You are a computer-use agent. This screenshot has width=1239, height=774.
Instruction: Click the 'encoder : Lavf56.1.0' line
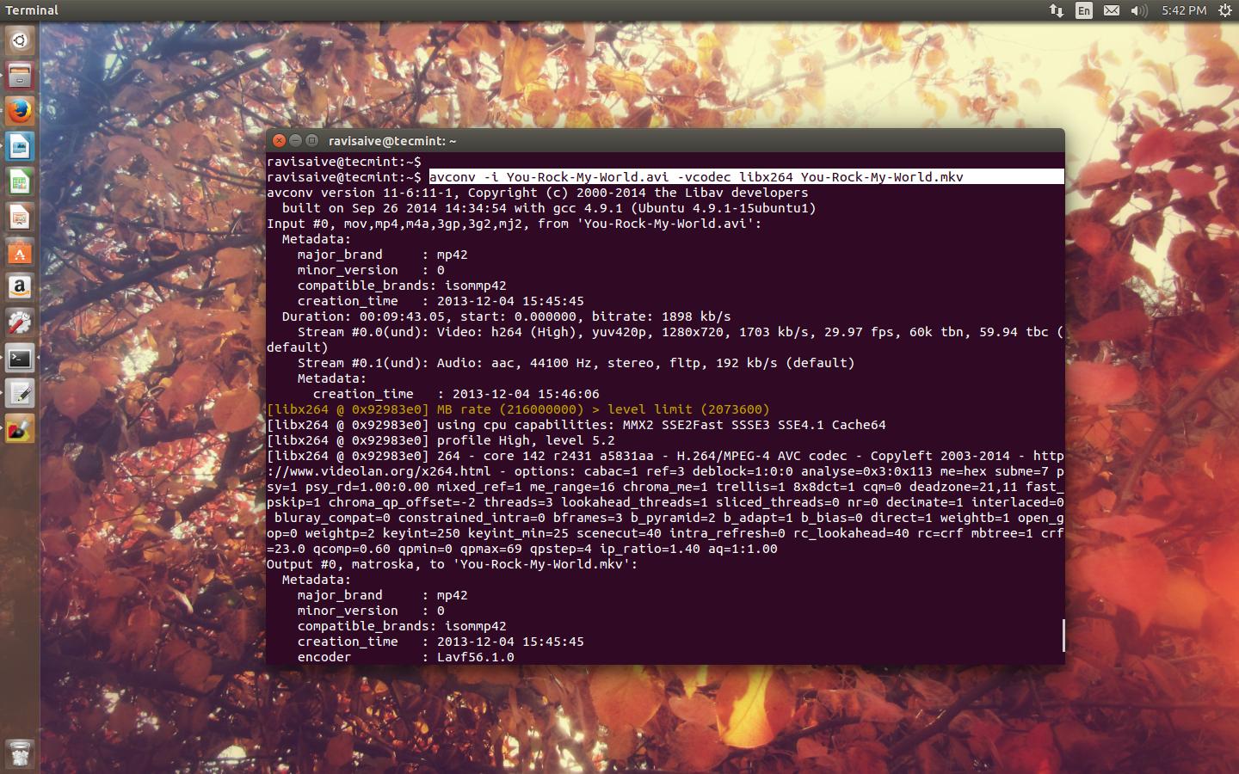[x=406, y=657]
